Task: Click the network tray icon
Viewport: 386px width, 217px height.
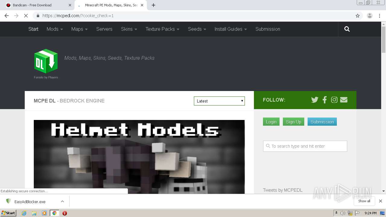Action: [350, 213]
